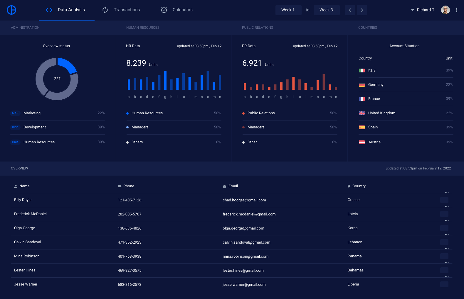The height and width of the screenshot is (299, 464).
Task: Switch to the Transactions tab
Action: point(121,10)
